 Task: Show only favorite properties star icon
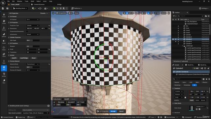pos(206,79)
